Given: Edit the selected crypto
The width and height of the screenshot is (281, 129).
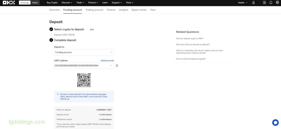Looking at the screenshot, I should point(92,30).
